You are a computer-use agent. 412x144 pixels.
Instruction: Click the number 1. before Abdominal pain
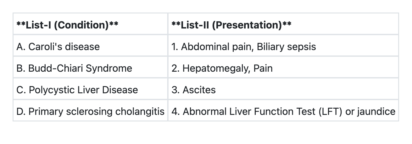175,47
